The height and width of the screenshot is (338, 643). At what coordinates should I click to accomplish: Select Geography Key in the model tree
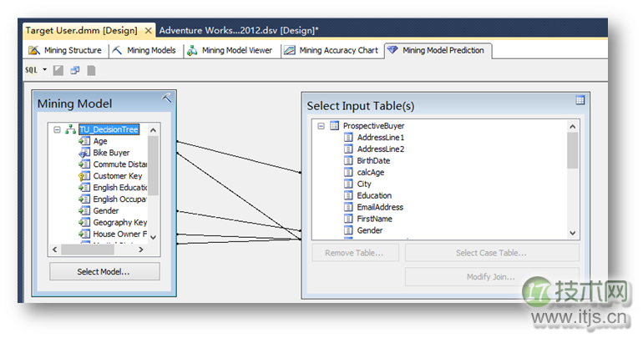tap(119, 223)
